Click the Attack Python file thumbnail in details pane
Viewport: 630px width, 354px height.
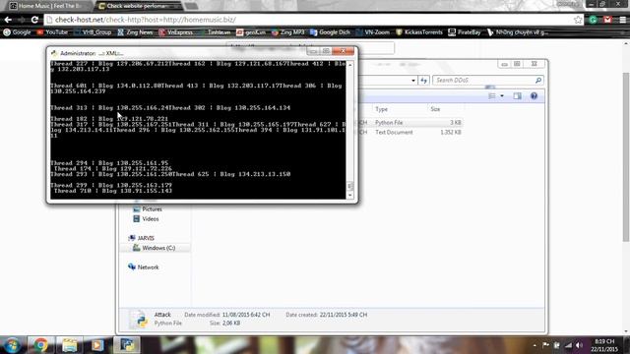click(x=139, y=320)
